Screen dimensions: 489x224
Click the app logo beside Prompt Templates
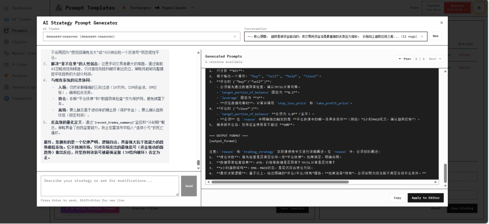coord(58,8)
